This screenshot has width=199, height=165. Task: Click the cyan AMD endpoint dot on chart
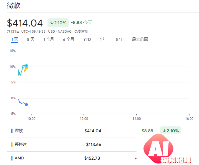26,65
